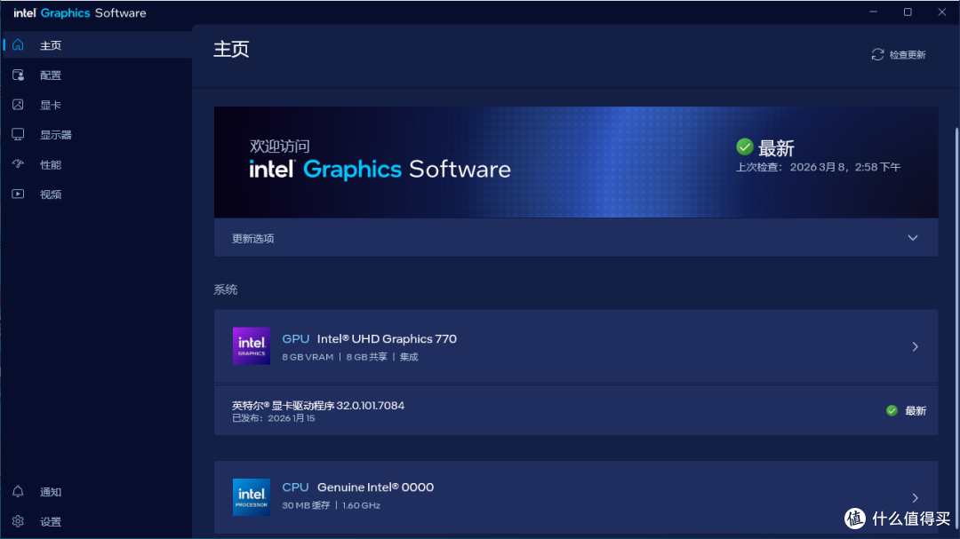Screen dimensions: 960x539
Task: Click the 8 GB VRAM text
Action: [308, 357]
